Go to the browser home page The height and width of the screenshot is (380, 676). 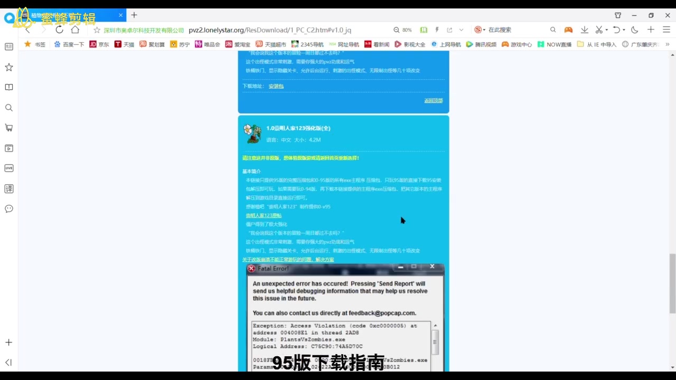point(75,30)
